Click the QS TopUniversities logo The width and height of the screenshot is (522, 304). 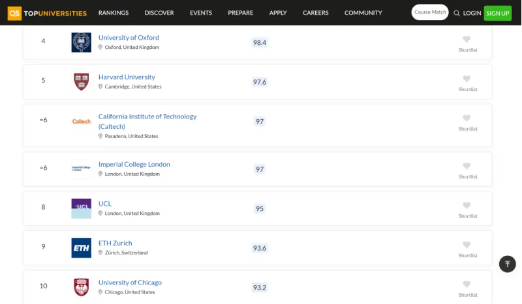click(46, 13)
